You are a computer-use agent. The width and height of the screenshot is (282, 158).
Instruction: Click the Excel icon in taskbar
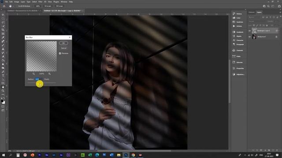point(90,155)
